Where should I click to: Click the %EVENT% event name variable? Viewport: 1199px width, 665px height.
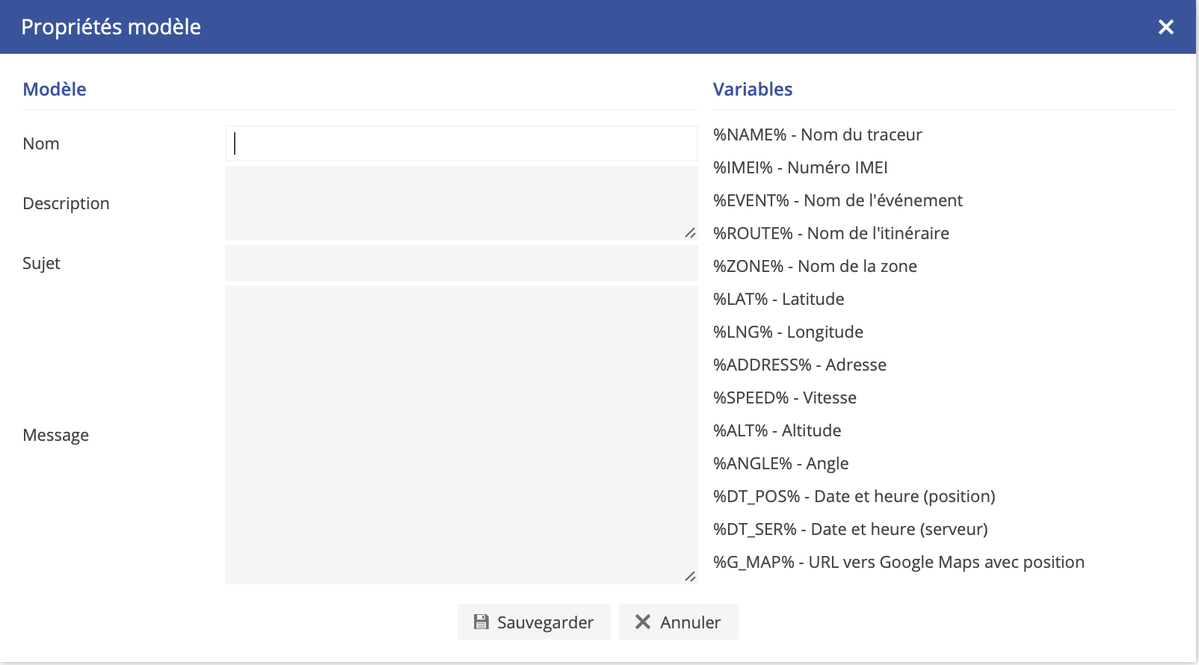coord(837,200)
